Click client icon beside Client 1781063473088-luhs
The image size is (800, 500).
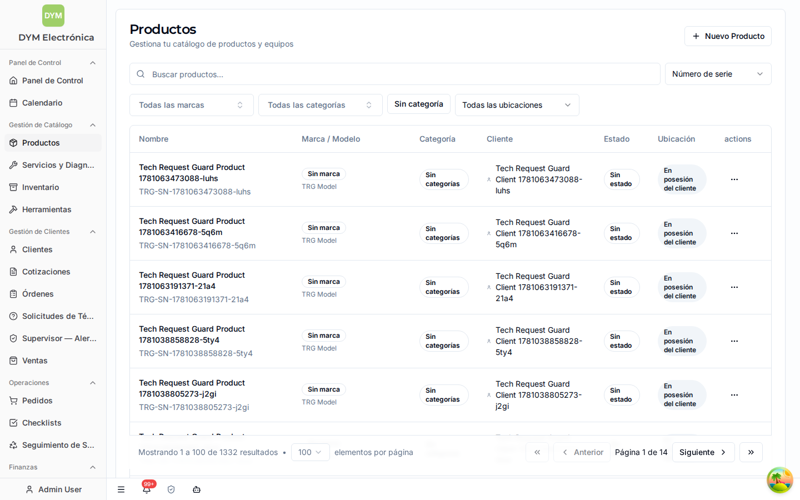coord(489,179)
